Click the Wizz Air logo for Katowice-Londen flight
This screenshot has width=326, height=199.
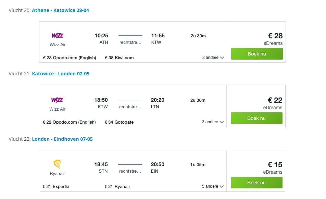coord(57,100)
